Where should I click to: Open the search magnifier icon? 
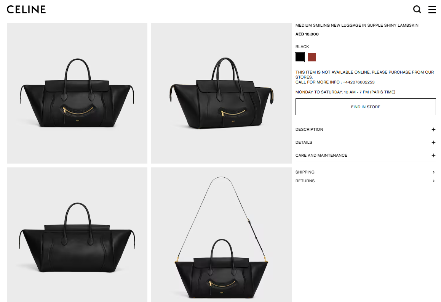[417, 10]
